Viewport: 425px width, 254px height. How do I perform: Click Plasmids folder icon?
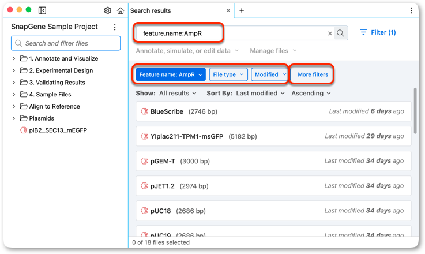tap(24, 118)
